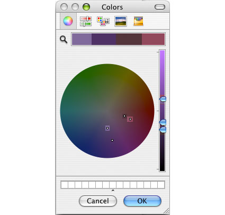Open the Color Palettes picker
Screen dimensions: 225x215
103,21
